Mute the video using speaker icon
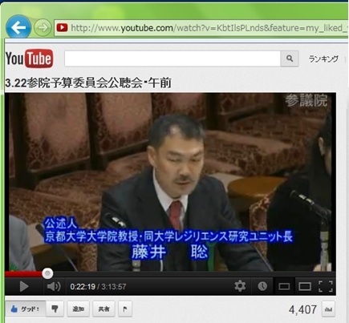 pos(54,287)
